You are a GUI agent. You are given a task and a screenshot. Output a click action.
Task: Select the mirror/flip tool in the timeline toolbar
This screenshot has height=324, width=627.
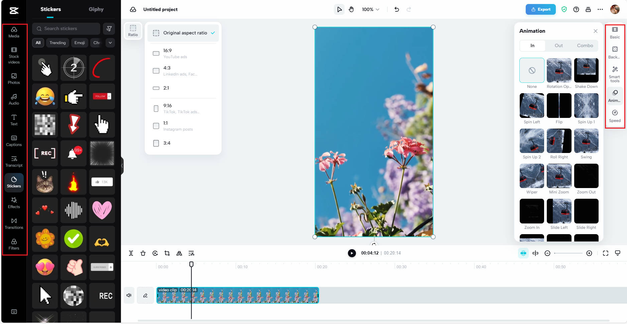pos(179,253)
